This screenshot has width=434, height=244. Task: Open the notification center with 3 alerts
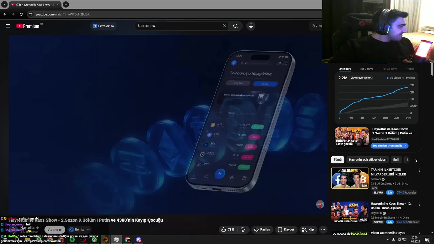[427, 240]
